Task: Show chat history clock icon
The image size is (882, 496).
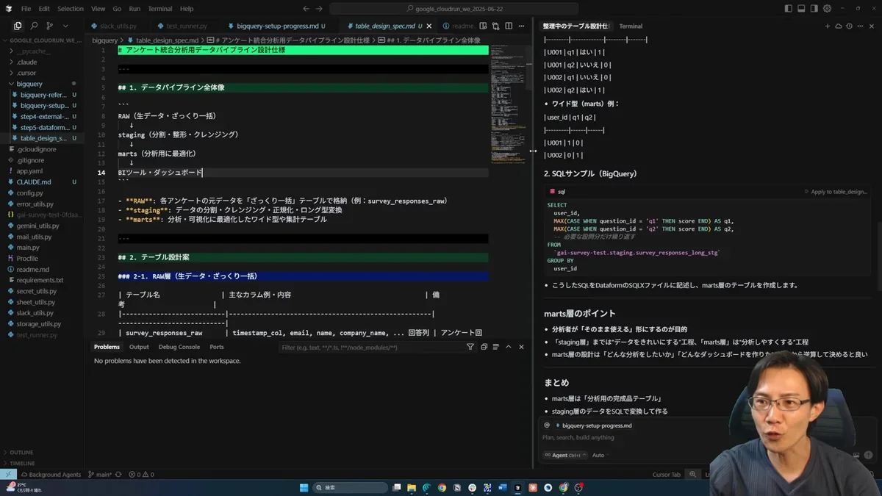Action: [849, 26]
